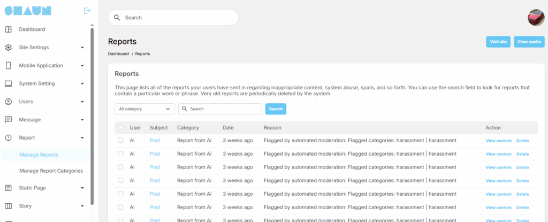Viewport: 548px width, 222px height.
Task: Collapse sidebar using the logout arrow icon
Action: point(87,11)
